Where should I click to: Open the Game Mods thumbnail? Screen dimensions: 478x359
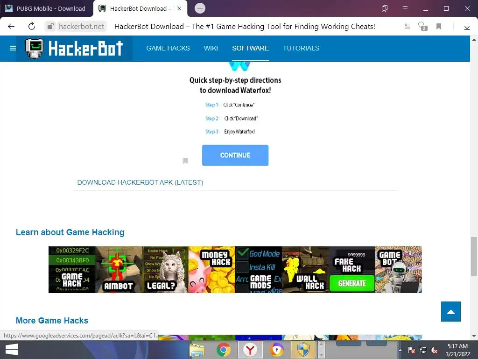pyautogui.click(x=259, y=270)
